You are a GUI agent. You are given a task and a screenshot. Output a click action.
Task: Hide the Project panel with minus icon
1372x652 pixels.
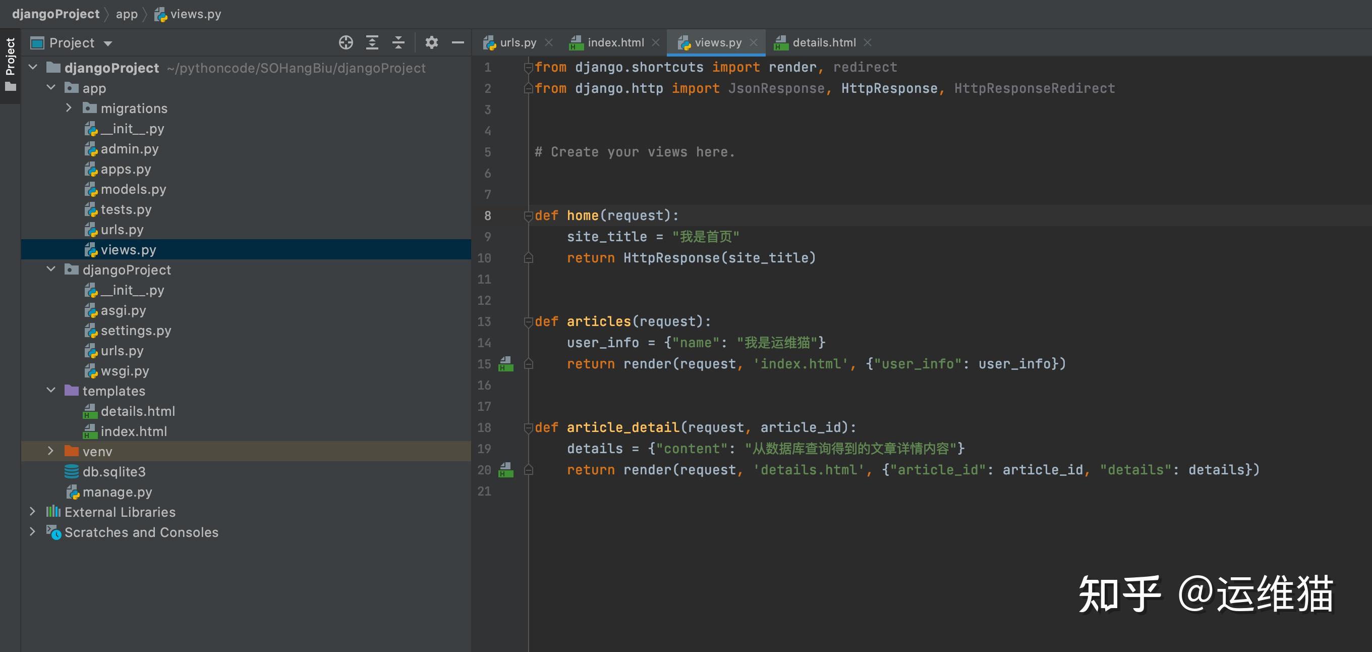458,42
